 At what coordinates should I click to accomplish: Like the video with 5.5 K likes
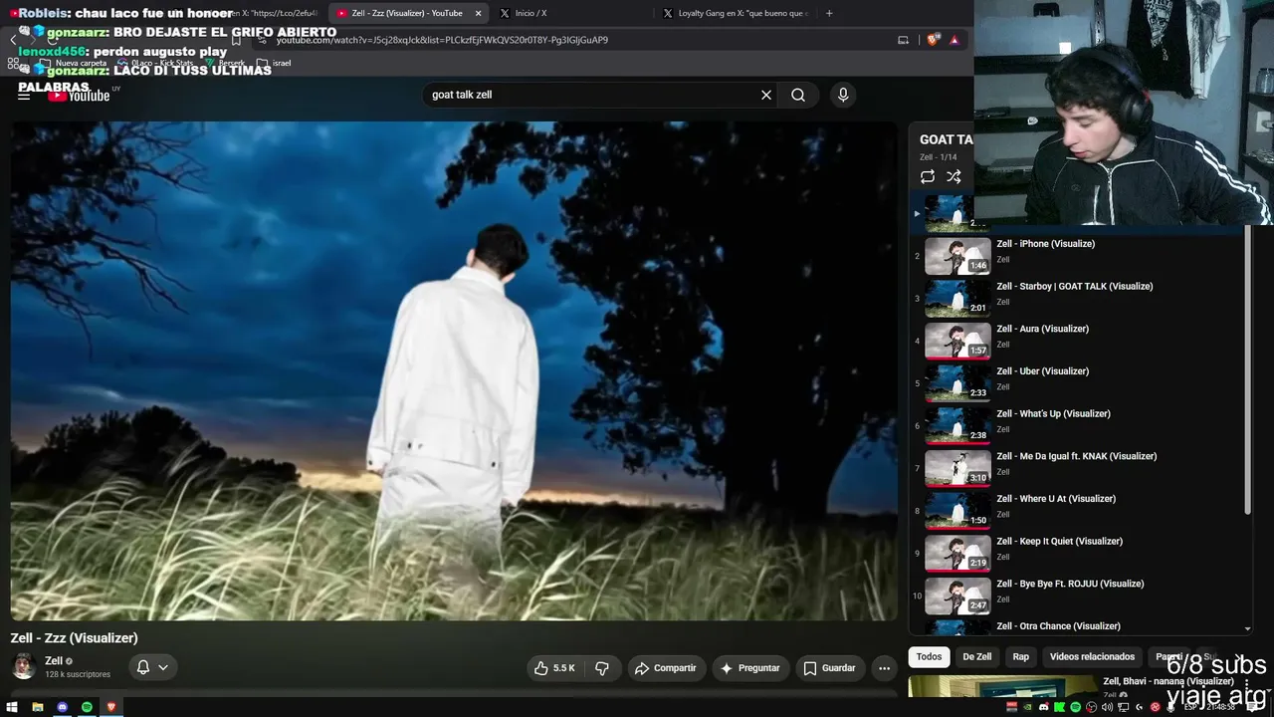pyautogui.click(x=554, y=668)
